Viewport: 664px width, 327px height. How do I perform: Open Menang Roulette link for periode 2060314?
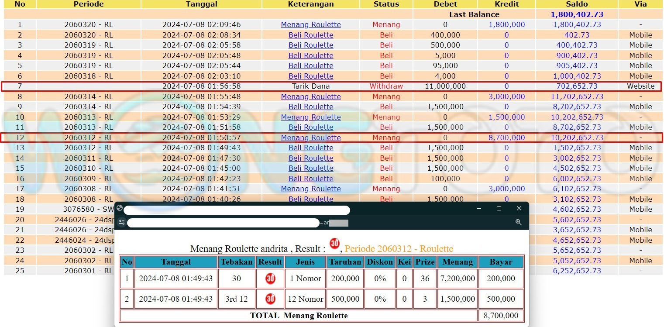pyautogui.click(x=311, y=96)
